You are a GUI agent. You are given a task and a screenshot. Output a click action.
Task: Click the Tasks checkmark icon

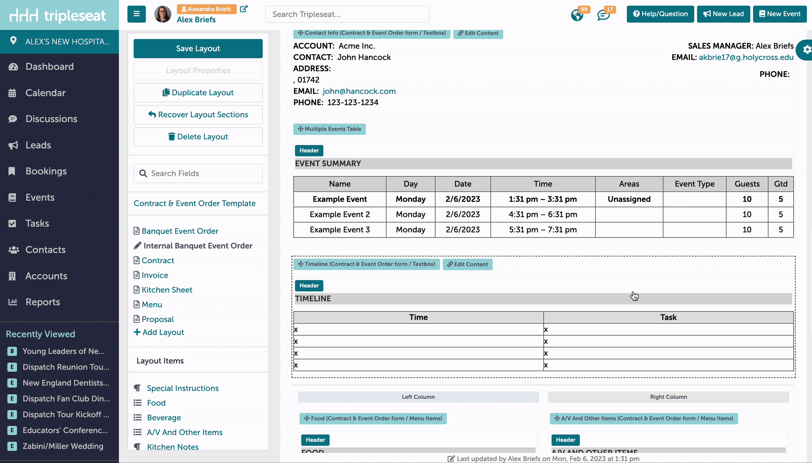pyautogui.click(x=12, y=224)
